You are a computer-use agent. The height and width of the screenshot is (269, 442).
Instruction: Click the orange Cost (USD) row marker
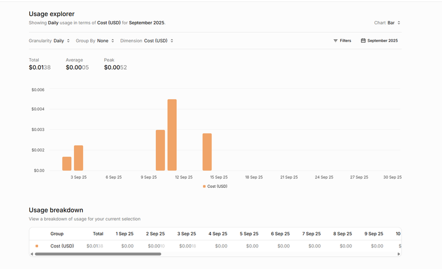pyautogui.click(x=37, y=246)
